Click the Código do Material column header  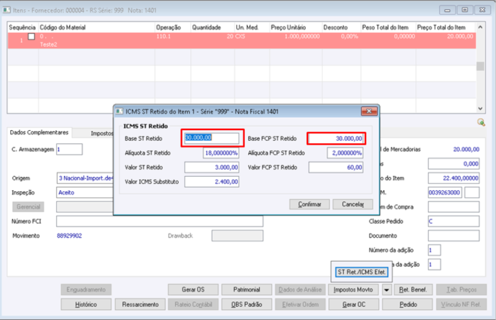click(97, 27)
